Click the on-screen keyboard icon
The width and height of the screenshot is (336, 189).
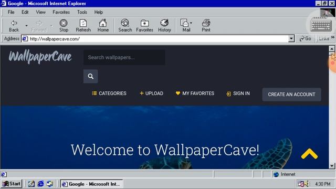click(321, 26)
